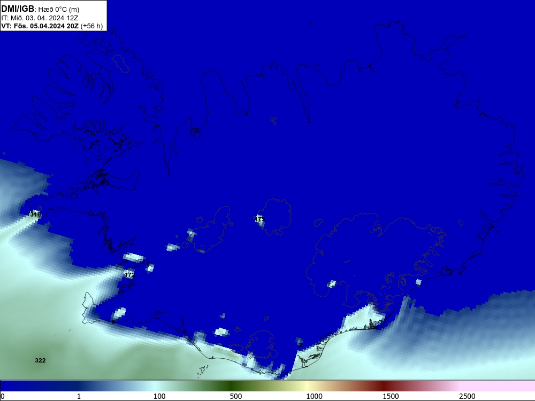Click the '(+56 h)' forecast offset text
Screen dimensions: 535x401
[92, 26]
